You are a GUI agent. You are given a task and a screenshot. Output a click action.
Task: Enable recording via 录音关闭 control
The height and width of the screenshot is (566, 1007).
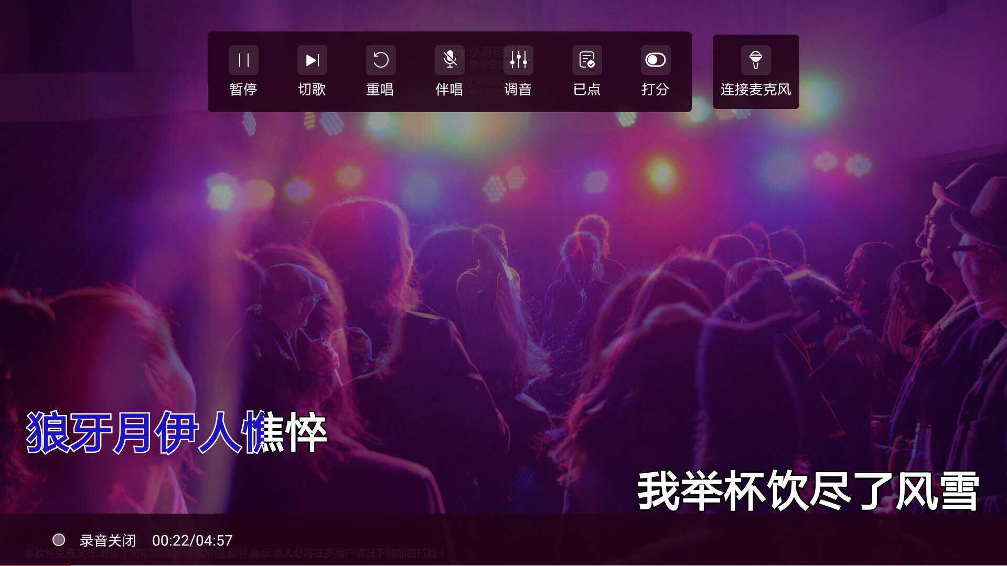(x=108, y=540)
